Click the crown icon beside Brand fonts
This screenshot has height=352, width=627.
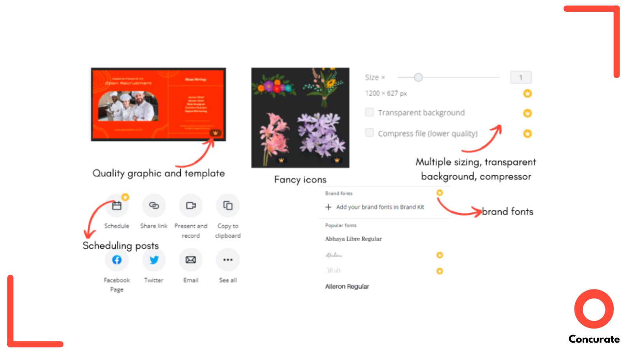pos(440,193)
